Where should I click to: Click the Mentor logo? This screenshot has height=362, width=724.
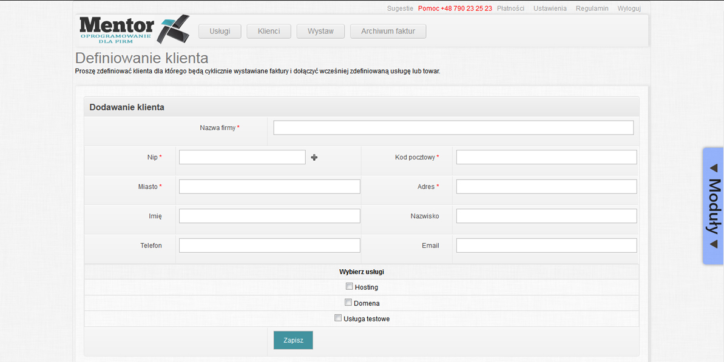(x=134, y=30)
